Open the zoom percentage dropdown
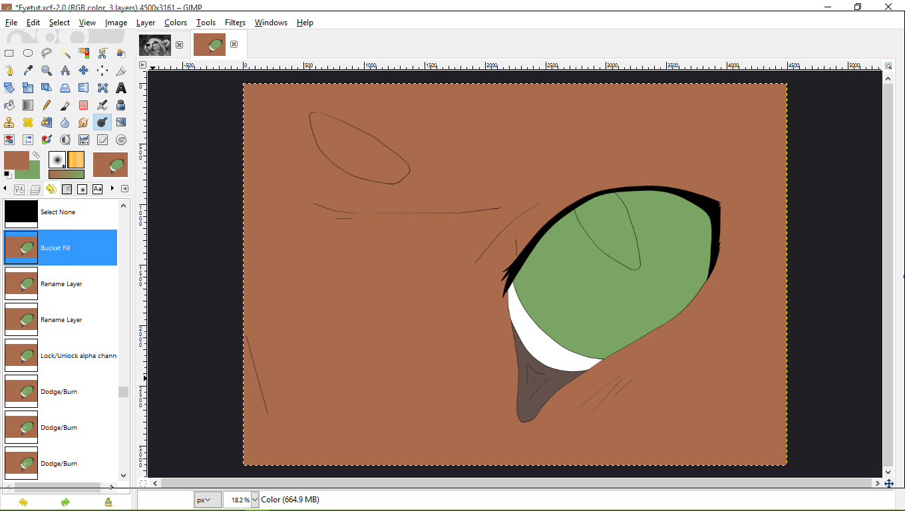Viewport: 905px width, 511px height. [255, 500]
